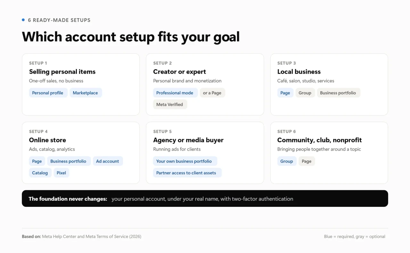Select 'Your own business portfolio' chip
This screenshot has width=410, height=253.
[184, 161]
